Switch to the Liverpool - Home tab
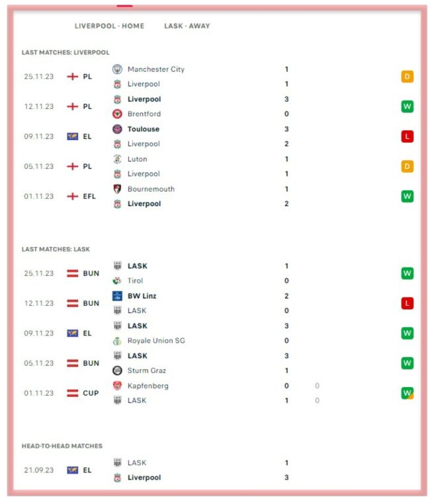This screenshot has width=430, height=500. (x=109, y=26)
